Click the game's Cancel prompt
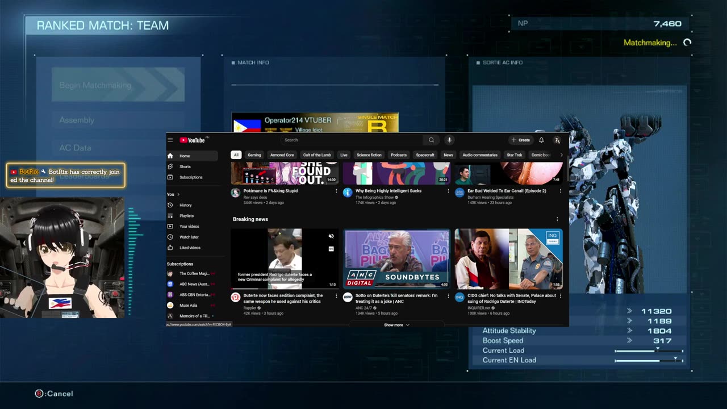727x409 pixels. coord(54,394)
